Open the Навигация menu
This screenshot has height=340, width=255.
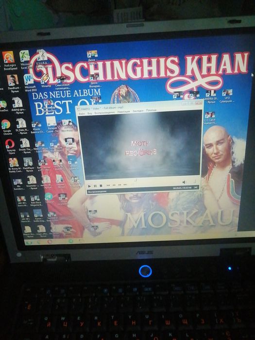pyautogui.click(x=123, y=112)
